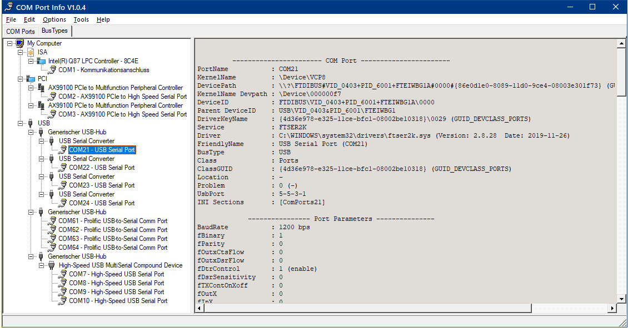Click the first Generischer USB-Hub label under USB
Viewport: 628px width, 328px height.
click(77, 132)
